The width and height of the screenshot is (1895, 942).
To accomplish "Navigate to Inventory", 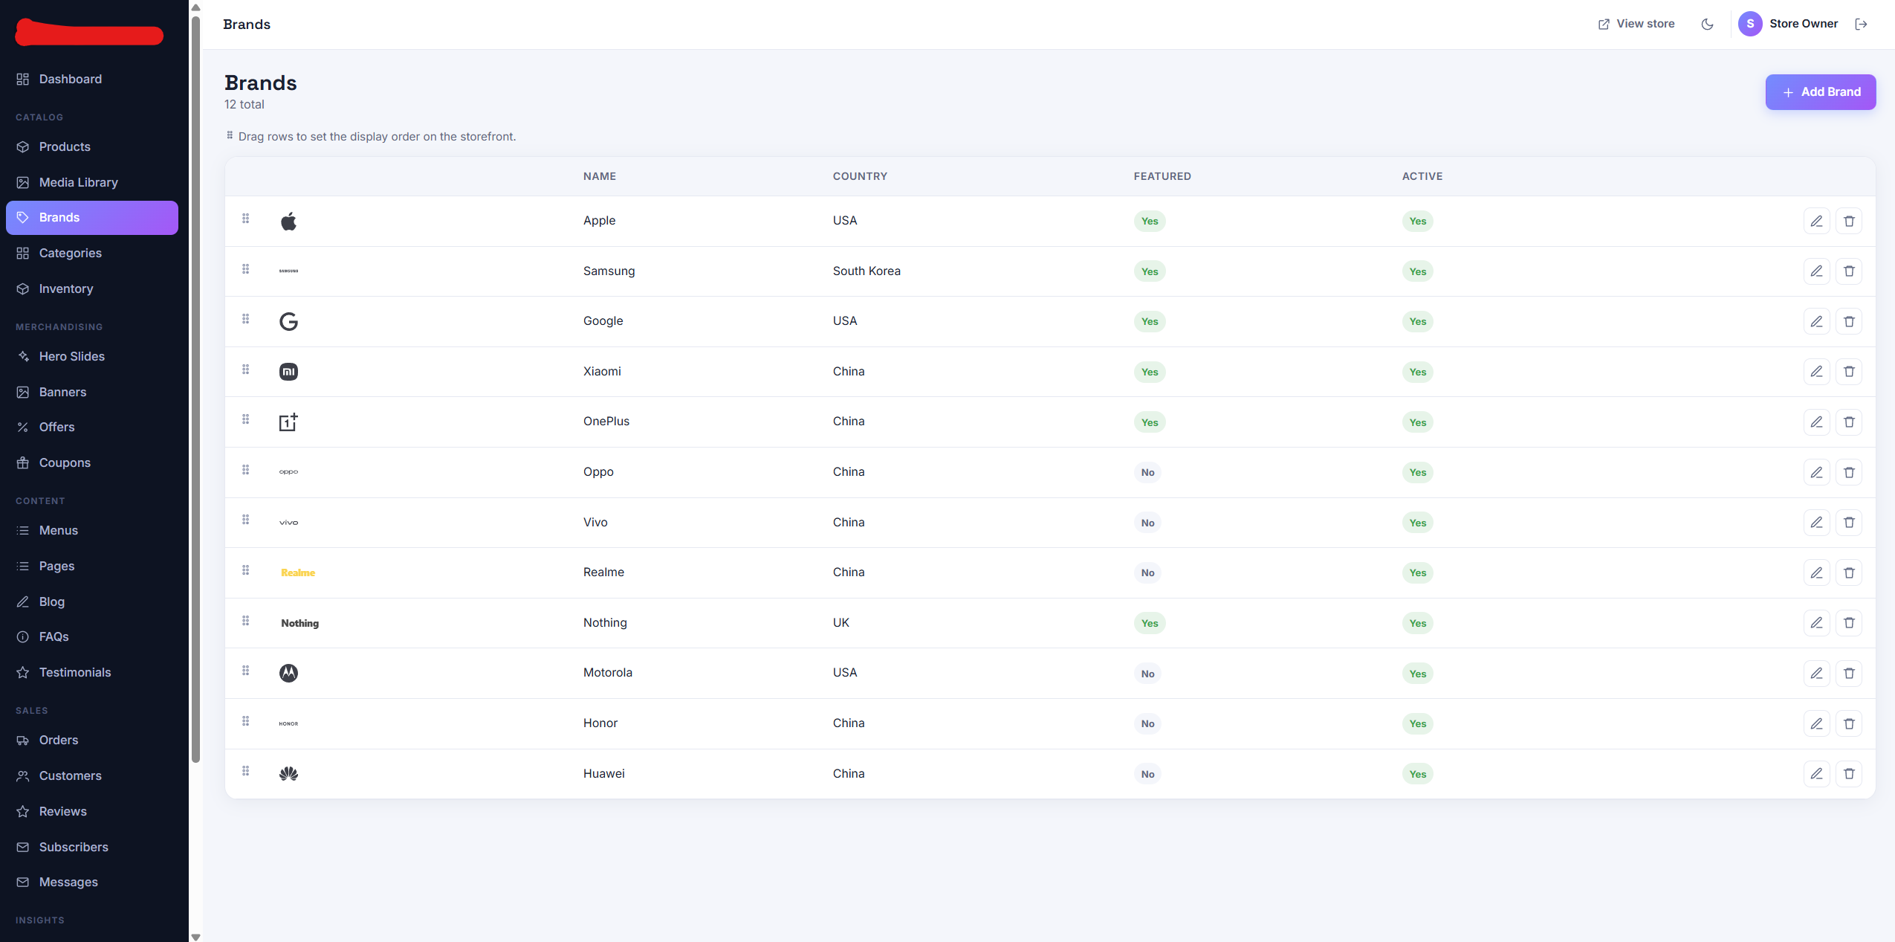I will [x=92, y=289].
